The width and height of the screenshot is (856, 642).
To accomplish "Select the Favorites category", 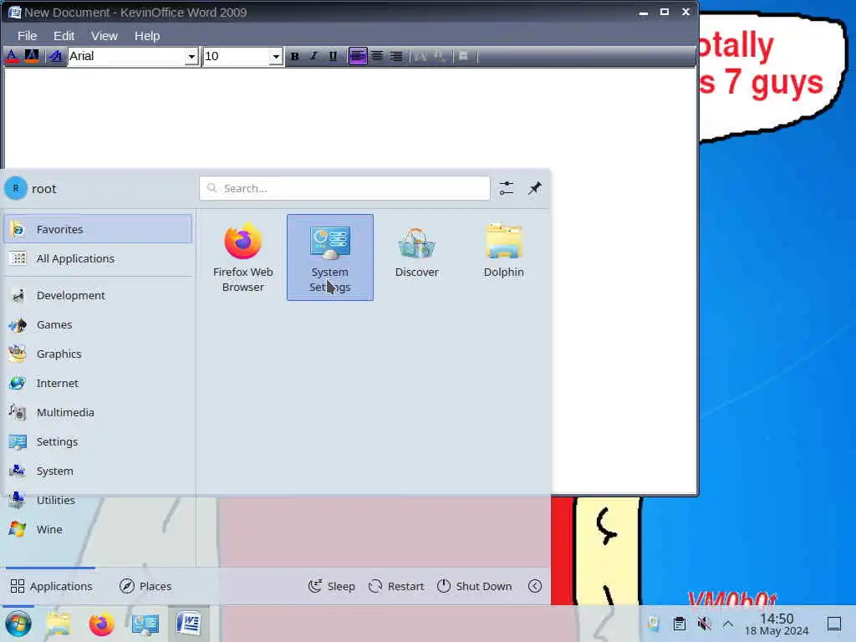I will [99, 229].
